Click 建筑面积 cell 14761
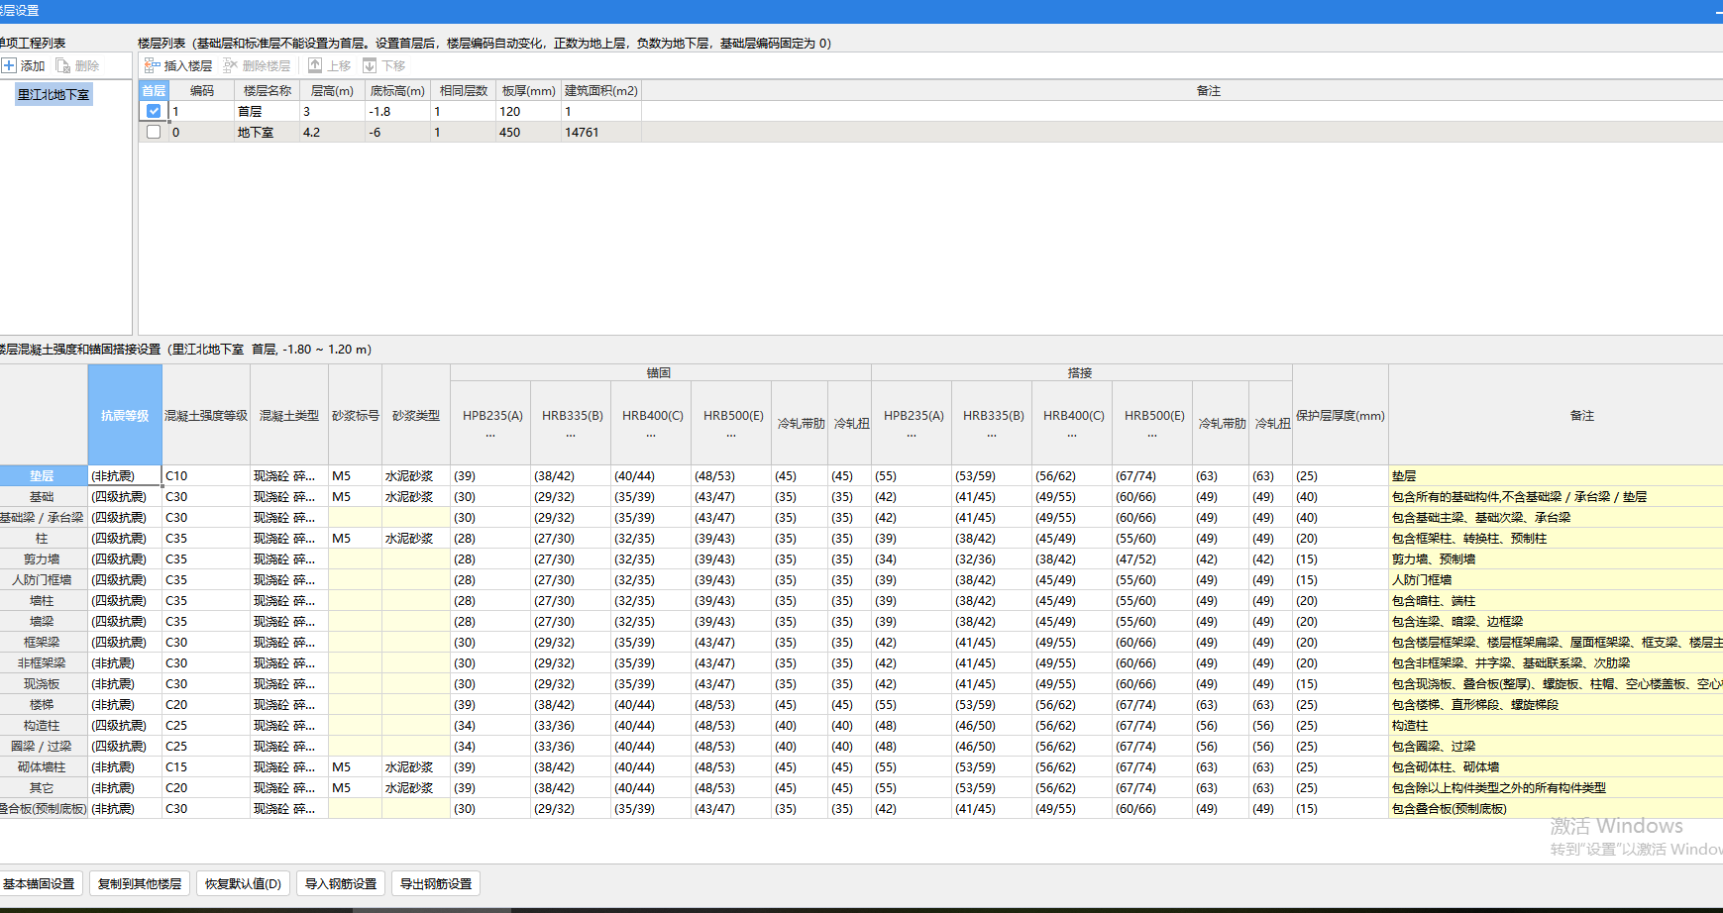The height and width of the screenshot is (913, 1723). [x=601, y=132]
